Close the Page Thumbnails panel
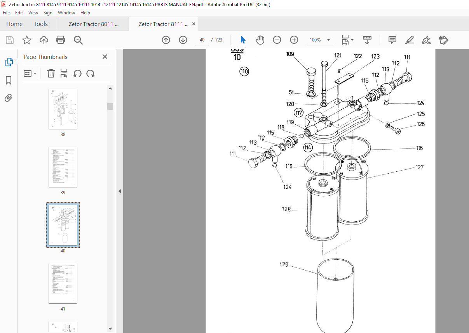 [105, 57]
